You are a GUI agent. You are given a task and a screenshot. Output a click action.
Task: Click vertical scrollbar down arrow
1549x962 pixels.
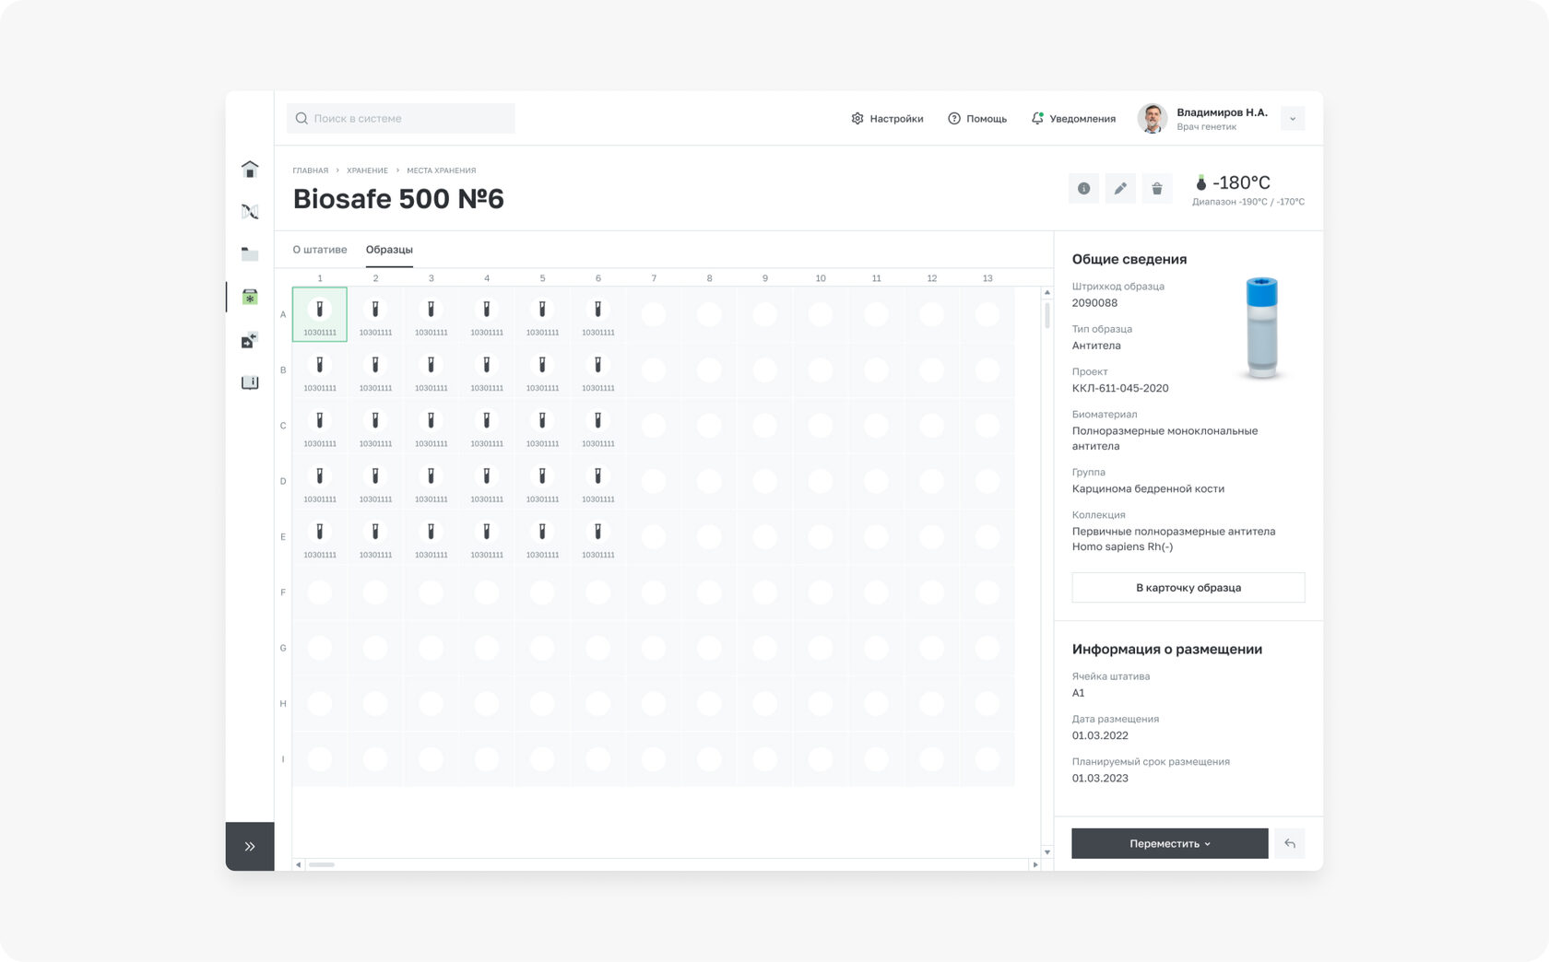[x=1046, y=852]
